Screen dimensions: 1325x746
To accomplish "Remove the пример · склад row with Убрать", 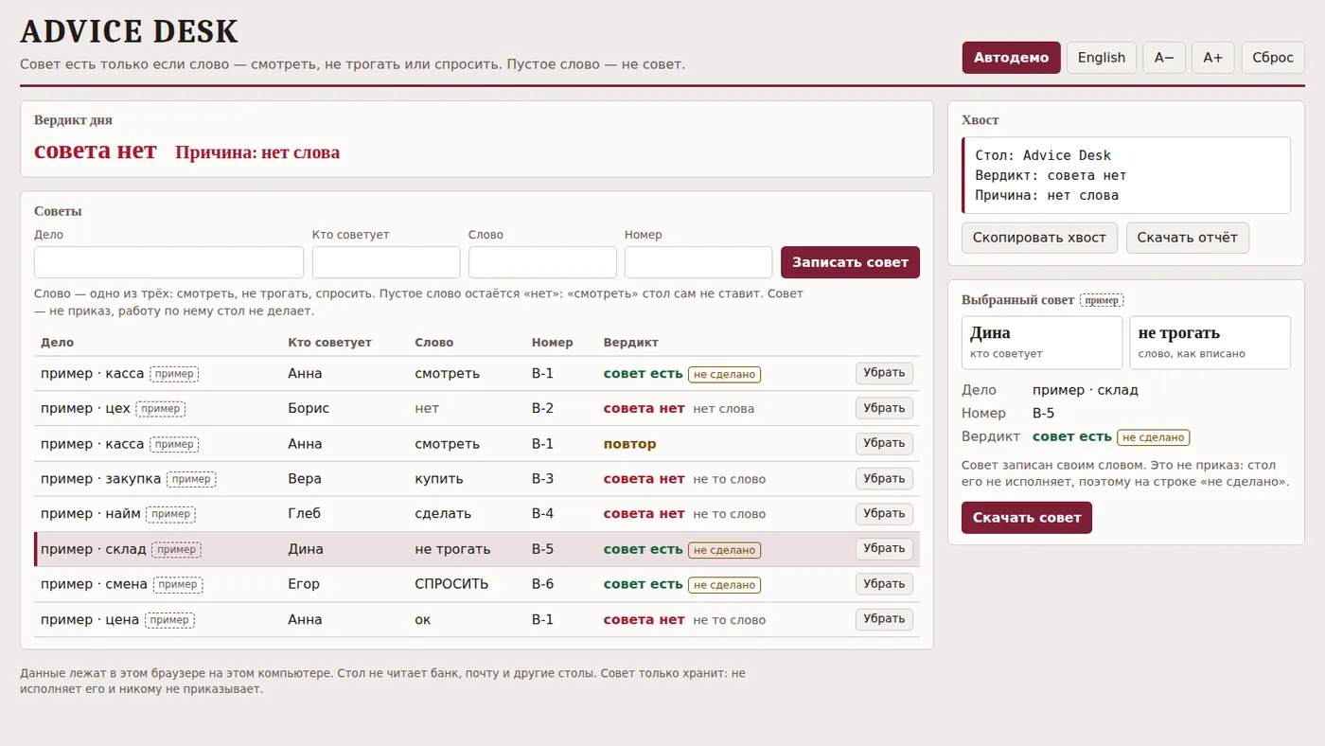I will click(884, 549).
